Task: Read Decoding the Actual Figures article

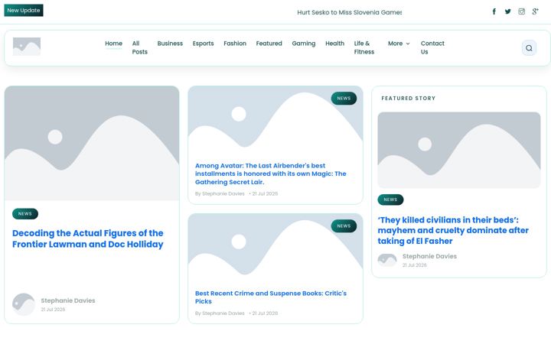Action: (87, 239)
